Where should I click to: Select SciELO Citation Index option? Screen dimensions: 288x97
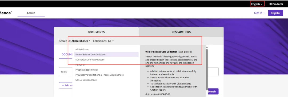tap(106, 80)
